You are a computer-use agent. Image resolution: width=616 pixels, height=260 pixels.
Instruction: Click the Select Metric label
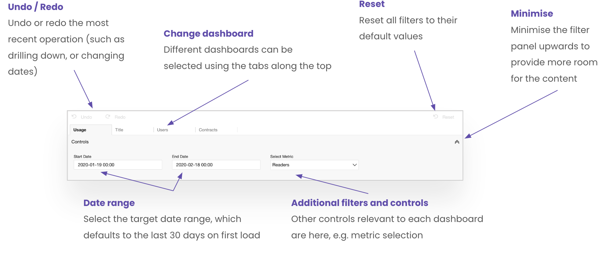(282, 157)
